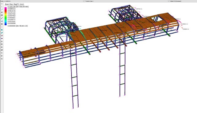Toggle the gray rectangular face icon
This screenshot has height=113, width=197.
pos(2,24)
